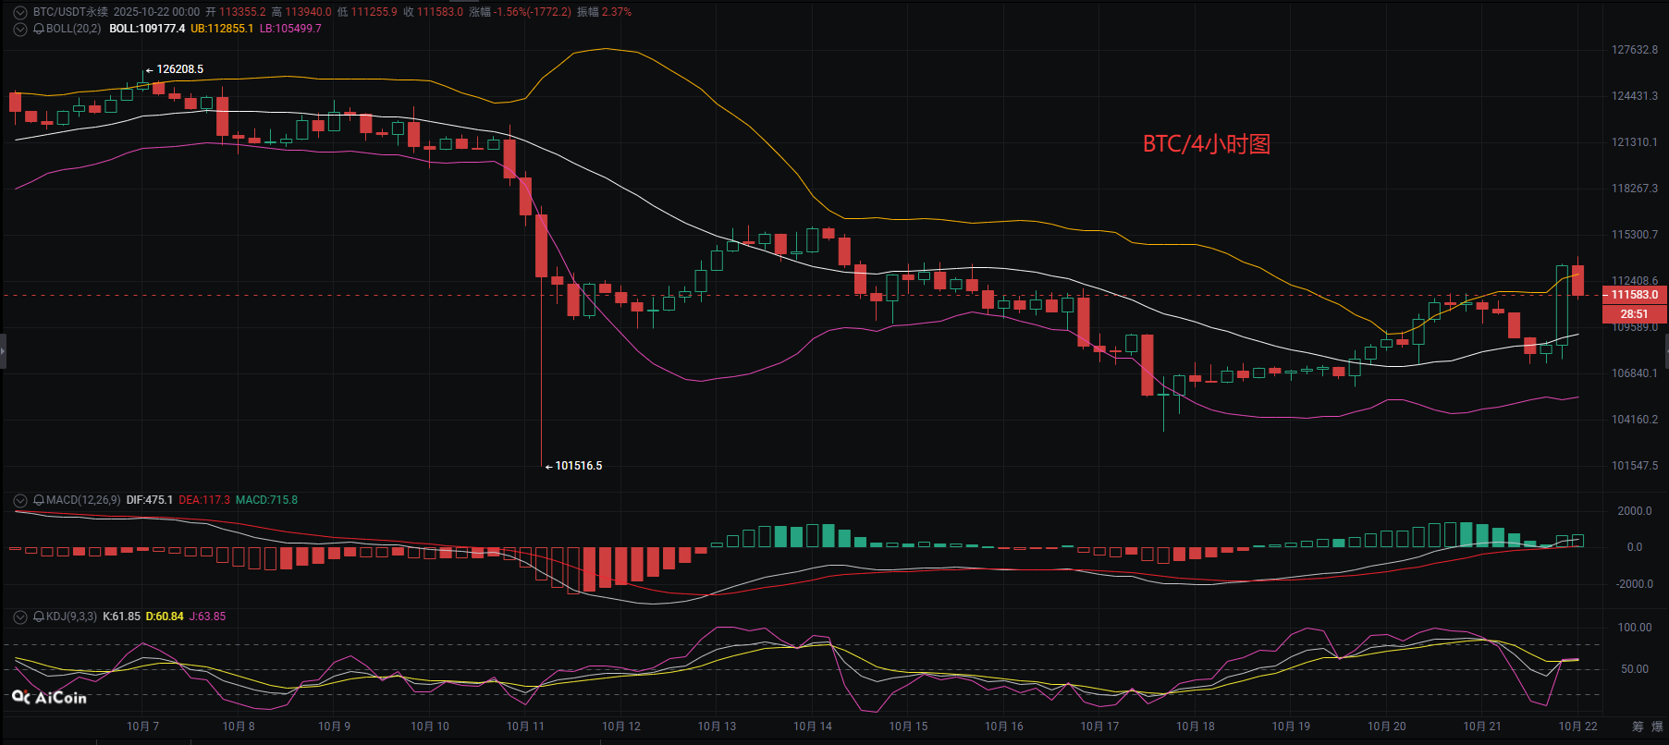Click the MACD(12,26,9) indicator label
Viewport: 1669px width, 745px height.
click(83, 500)
